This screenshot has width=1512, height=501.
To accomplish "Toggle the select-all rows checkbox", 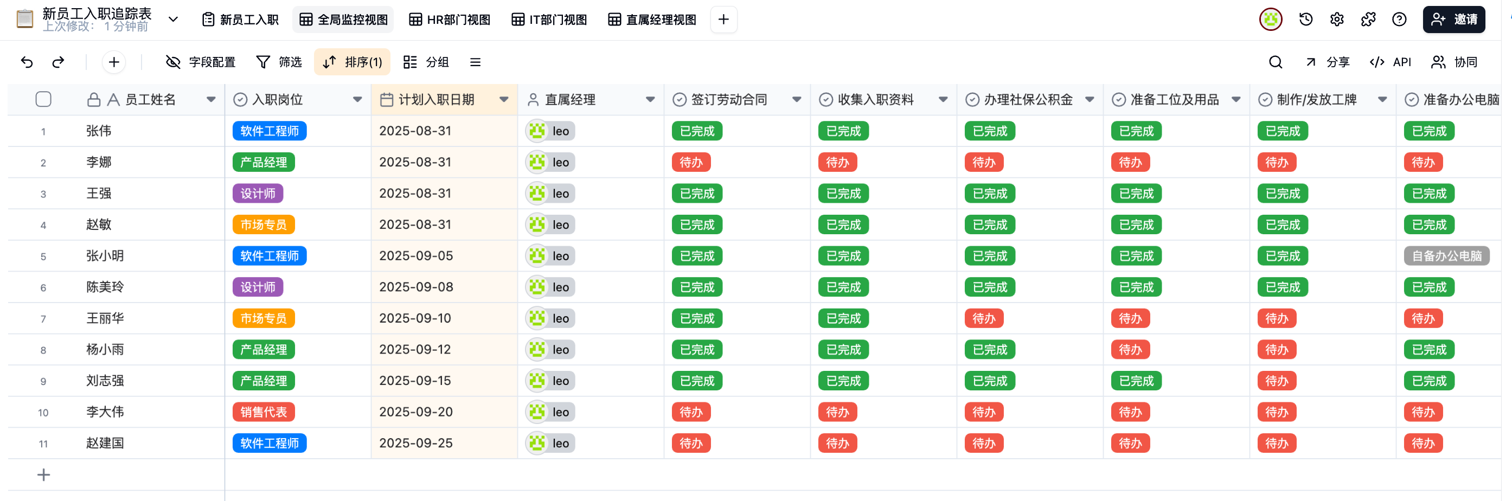I will 43,99.
